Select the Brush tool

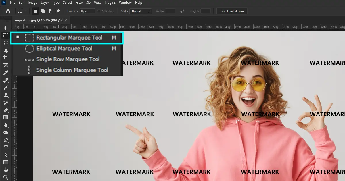(x=6, y=88)
